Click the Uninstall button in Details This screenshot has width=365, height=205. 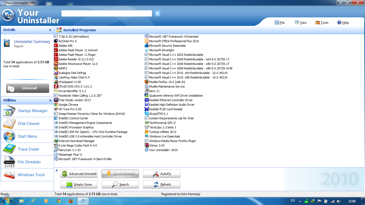pos(28,88)
